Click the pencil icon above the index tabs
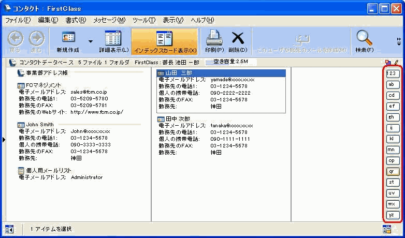 [396, 63]
